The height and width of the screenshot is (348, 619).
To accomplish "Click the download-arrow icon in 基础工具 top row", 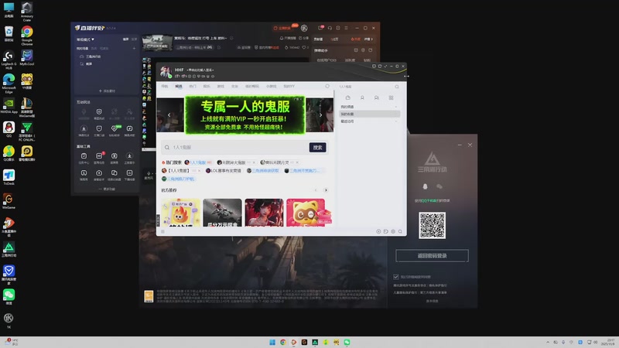I will [x=129, y=156].
